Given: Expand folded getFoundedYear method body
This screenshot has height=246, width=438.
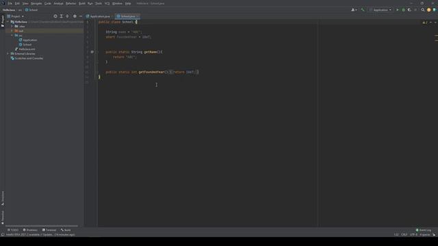Looking at the screenshot, I should [x=170, y=72].
